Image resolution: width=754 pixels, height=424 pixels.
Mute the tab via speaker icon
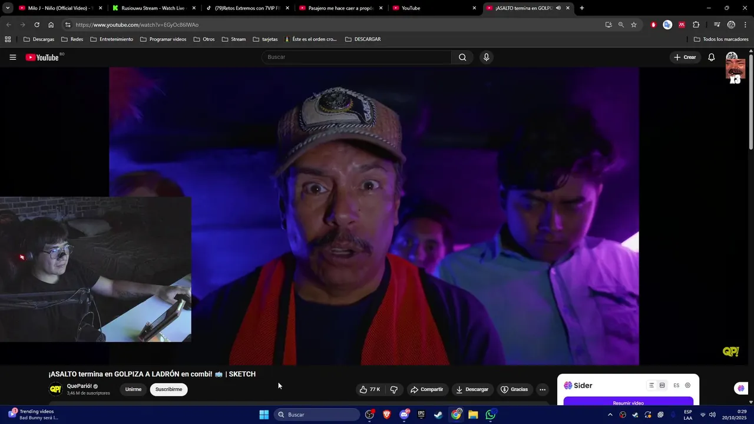coord(558,8)
